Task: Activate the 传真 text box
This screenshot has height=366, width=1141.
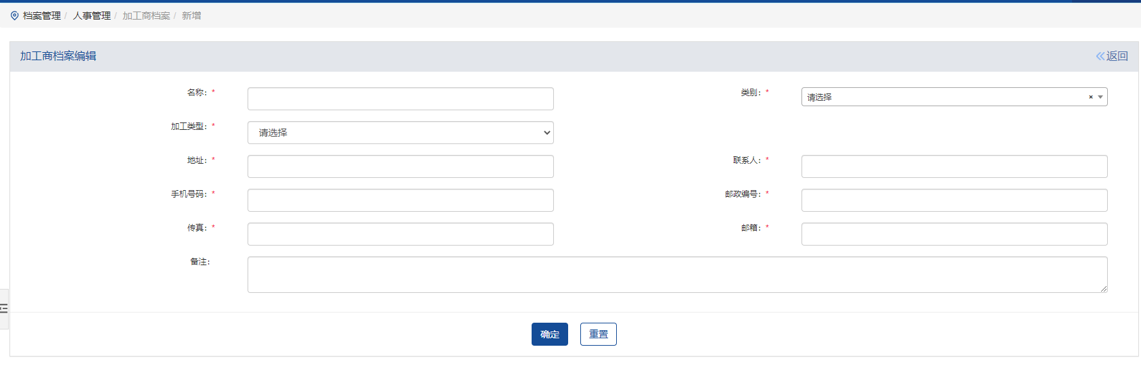Action: [400, 234]
